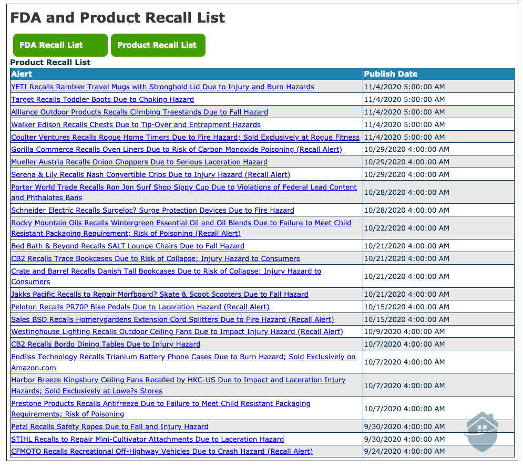Open Rocky Mountain Oils Wintergreen recall link
The width and height of the screenshot is (523, 469).
pos(181,228)
